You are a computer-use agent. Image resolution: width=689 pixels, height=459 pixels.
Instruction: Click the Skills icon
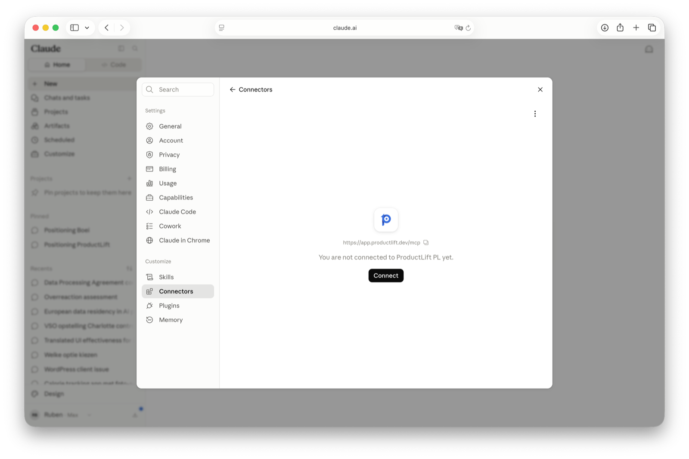pyautogui.click(x=149, y=277)
